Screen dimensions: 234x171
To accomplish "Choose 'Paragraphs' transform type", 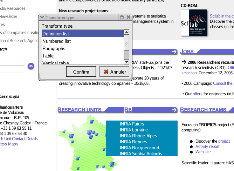I will 83,48.
